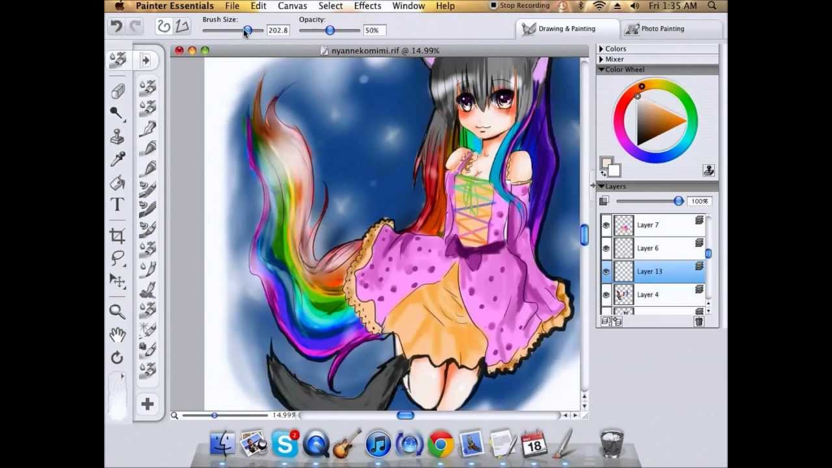Click the Opacity slider handle
Image resolution: width=832 pixels, height=468 pixels.
coord(330,31)
